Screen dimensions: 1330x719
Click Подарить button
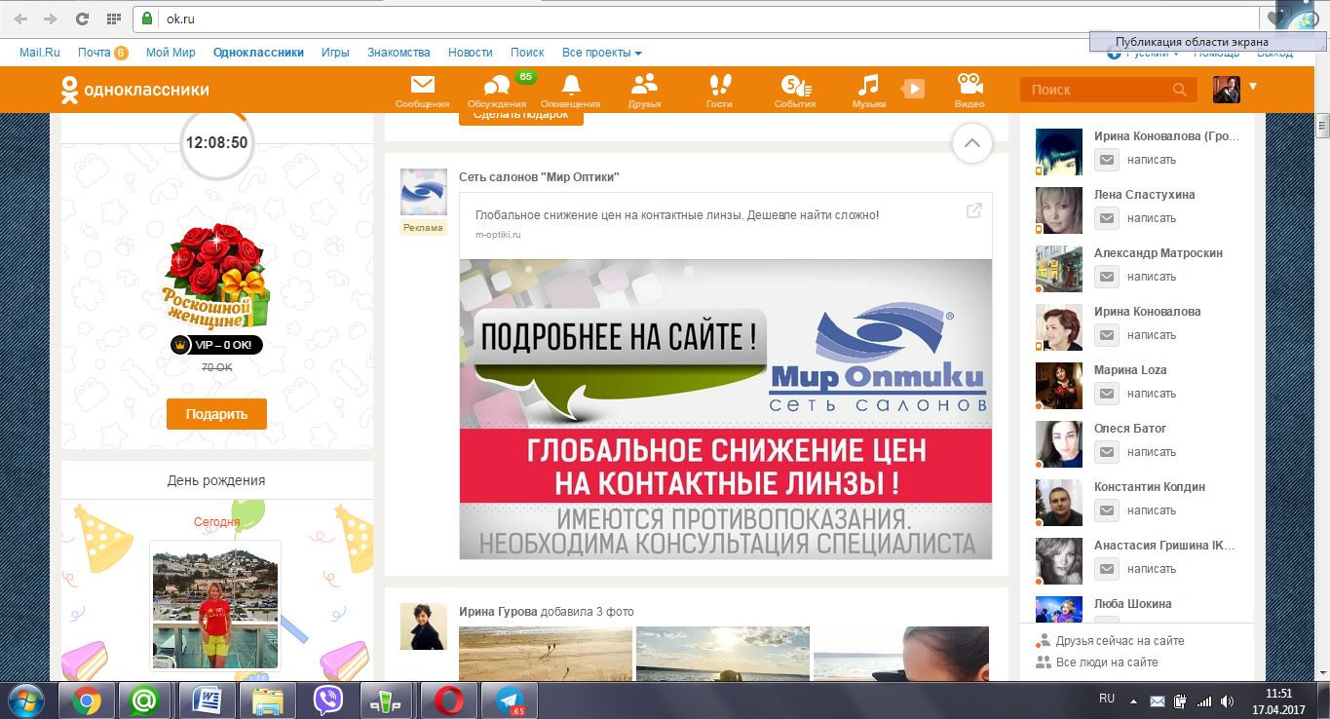pos(216,413)
